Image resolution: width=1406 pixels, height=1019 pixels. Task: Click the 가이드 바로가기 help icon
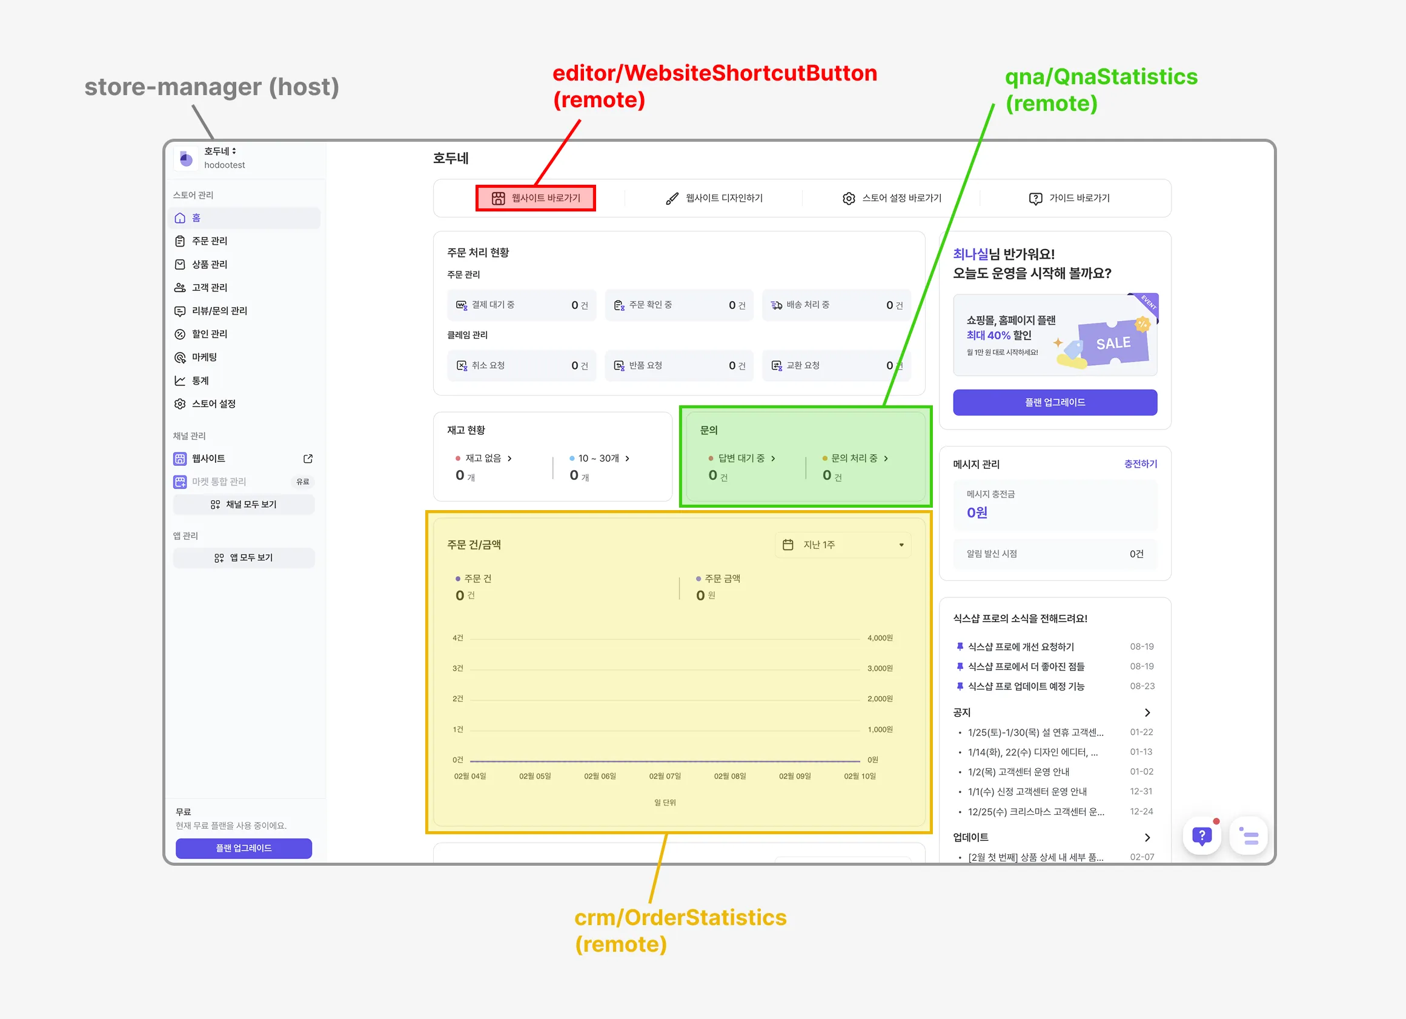[1035, 198]
